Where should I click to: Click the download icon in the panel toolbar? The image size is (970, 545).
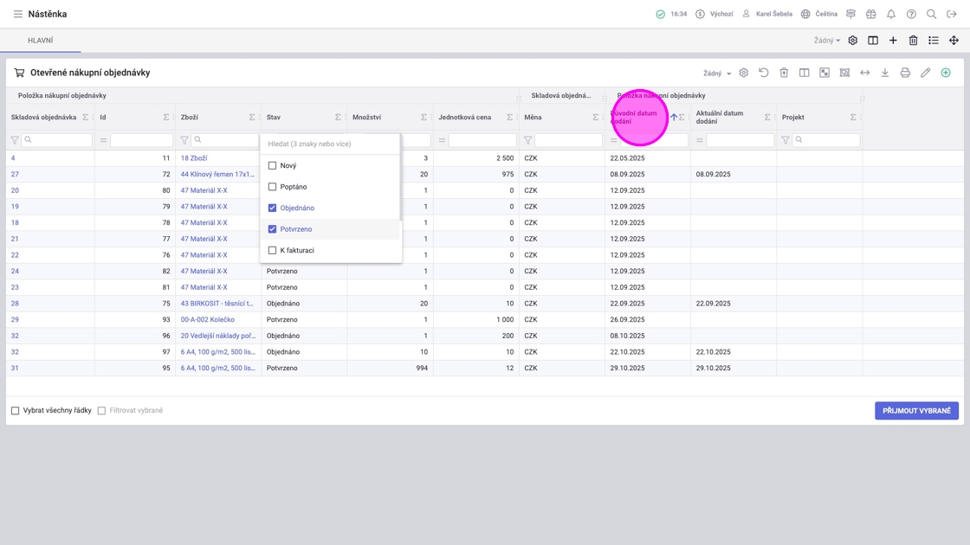point(884,73)
